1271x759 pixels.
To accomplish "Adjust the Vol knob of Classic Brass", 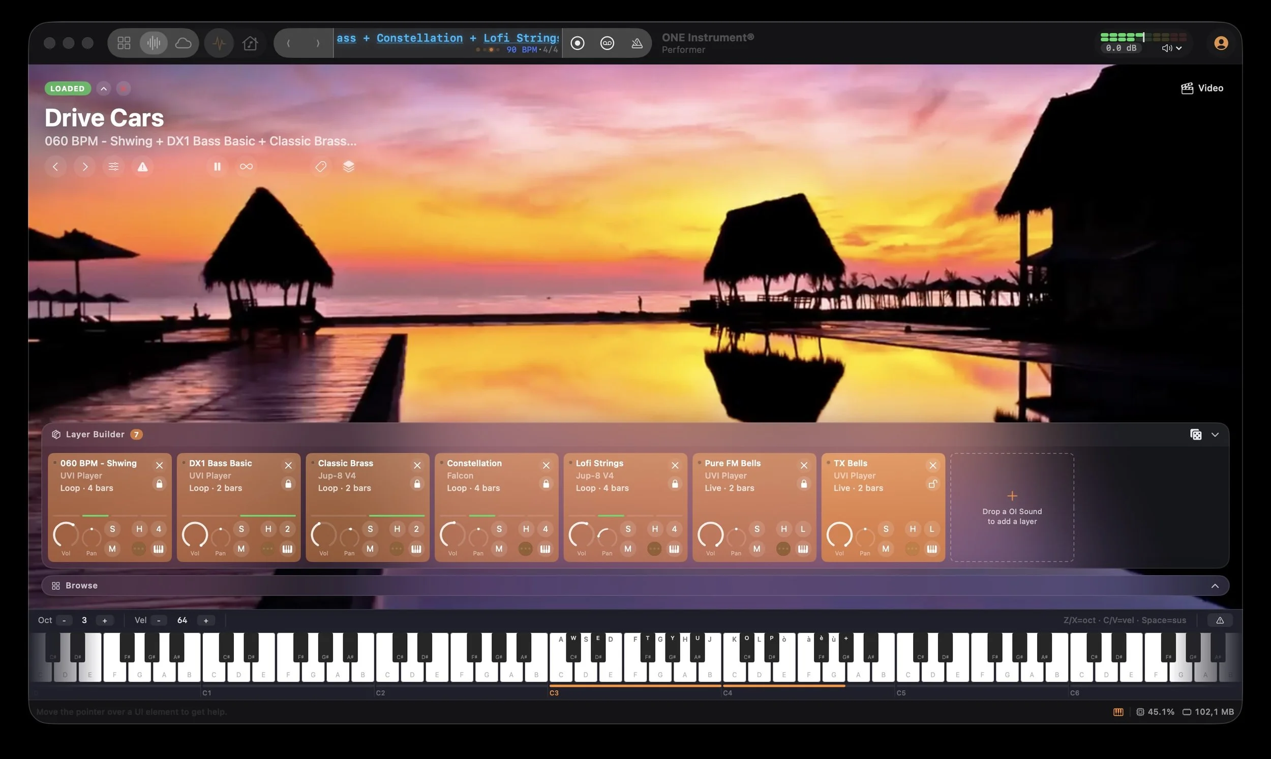I will click(323, 535).
